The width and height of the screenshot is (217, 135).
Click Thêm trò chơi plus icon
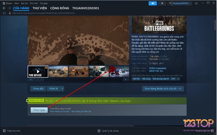point(4,131)
